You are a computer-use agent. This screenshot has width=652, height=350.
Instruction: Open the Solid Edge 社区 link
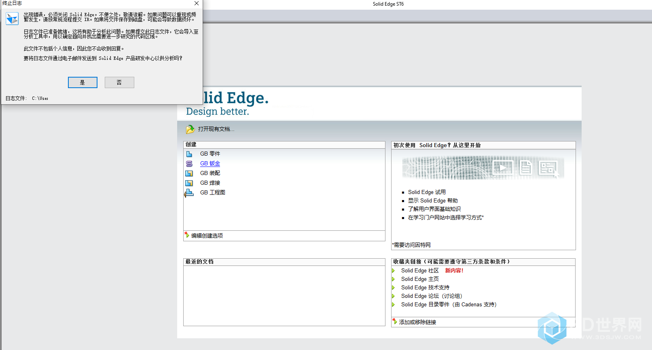[420, 270]
